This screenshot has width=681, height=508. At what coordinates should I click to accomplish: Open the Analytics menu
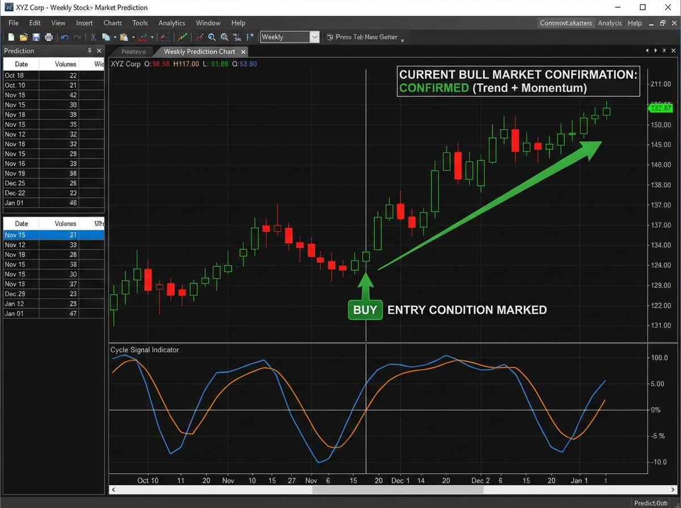click(x=171, y=23)
